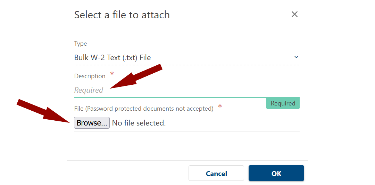This screenshot has height=185, width=375.
Task: Confirm with the OK button
Action: [x=276, y=173]
